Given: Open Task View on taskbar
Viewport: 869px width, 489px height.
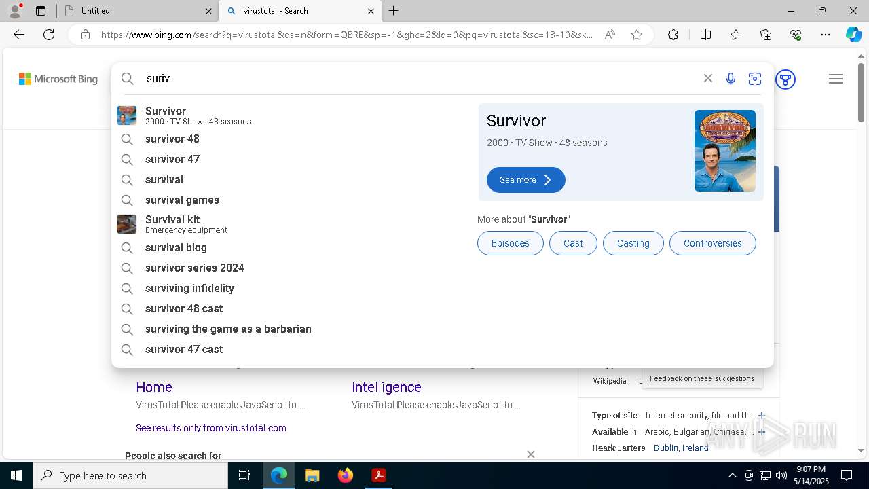Looking at the screenshot, I should point(244,475).
